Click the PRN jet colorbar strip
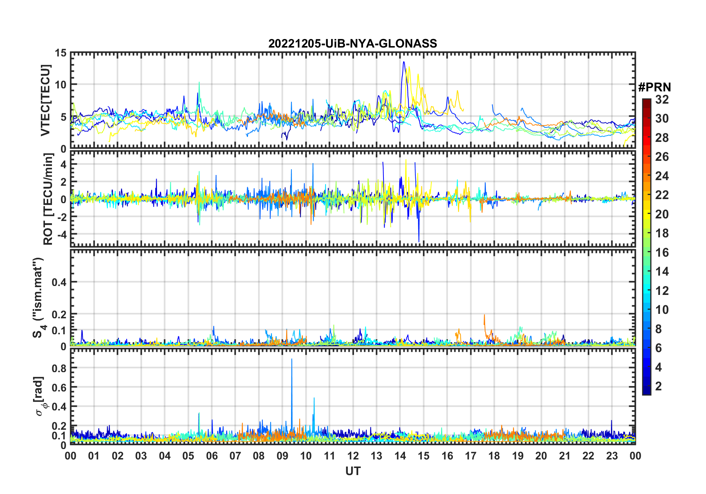Image resolution: width=706 pixels, height=494 pixels. point(647,247)
